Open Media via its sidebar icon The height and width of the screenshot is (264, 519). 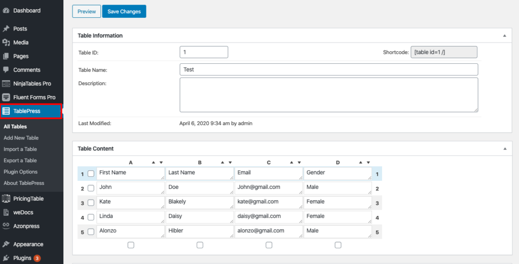click(6, 43)
